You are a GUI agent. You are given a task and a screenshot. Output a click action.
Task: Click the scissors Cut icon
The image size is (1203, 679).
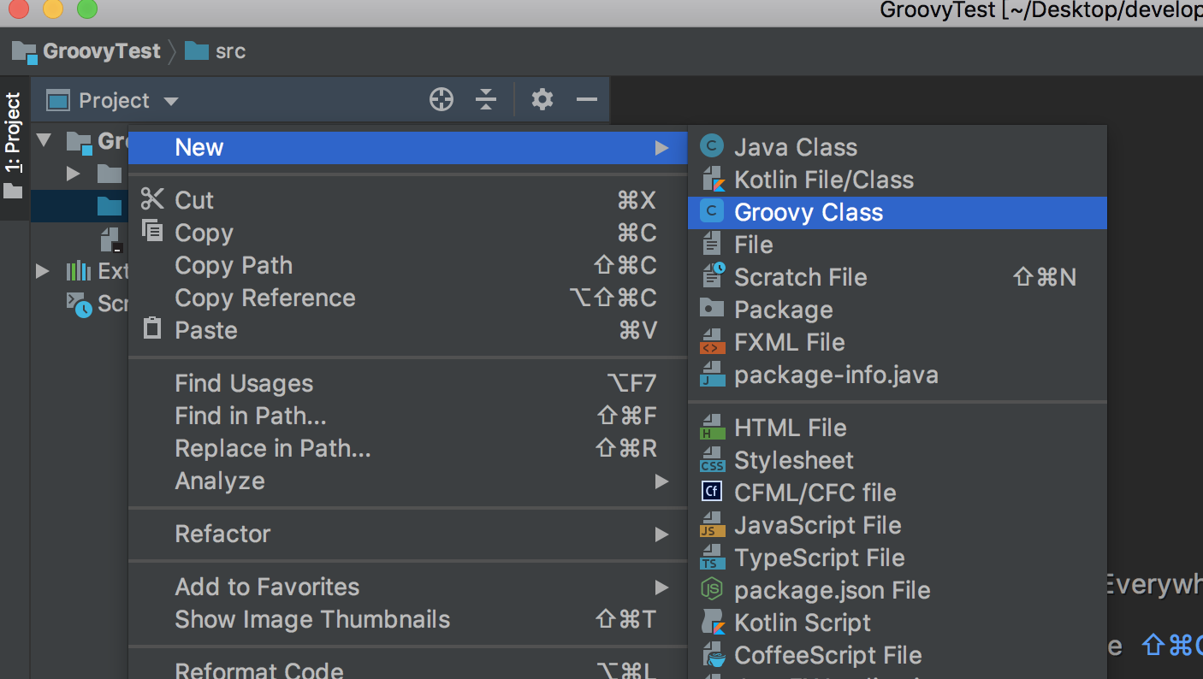tap(152, 200)
